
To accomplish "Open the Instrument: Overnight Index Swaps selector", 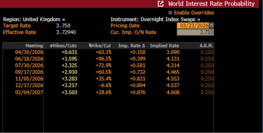I will (x=155, y=19).
